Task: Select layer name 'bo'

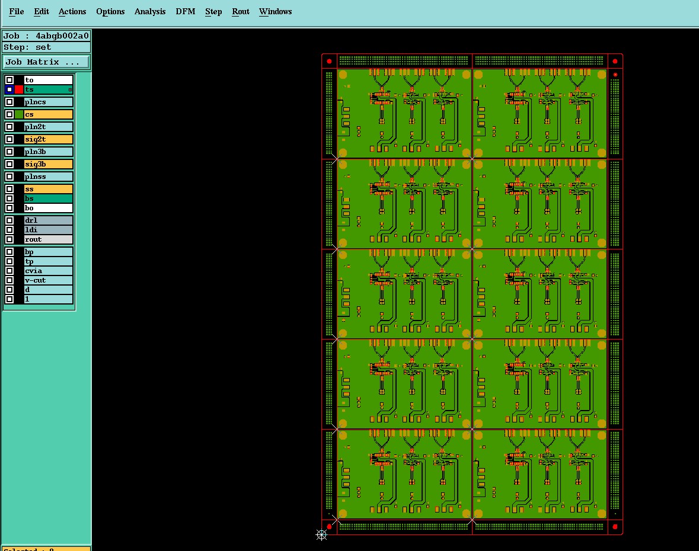Action: coord(48,208)
